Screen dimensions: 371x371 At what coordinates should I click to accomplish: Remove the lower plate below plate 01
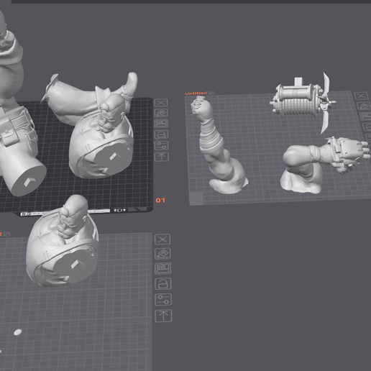tap(162, 239)
